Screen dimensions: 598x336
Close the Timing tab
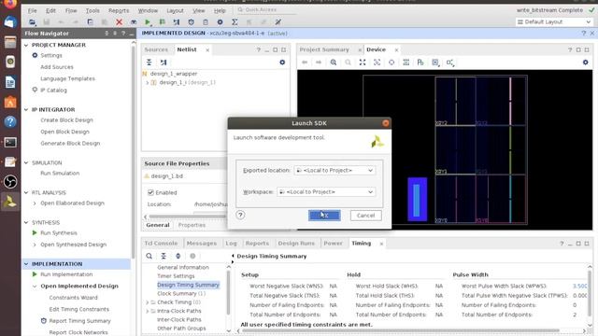tap(381, 244)
